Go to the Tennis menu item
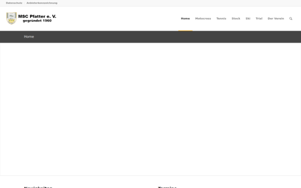The width and height of the screenshot is (301, 188). tap(221, 19)
